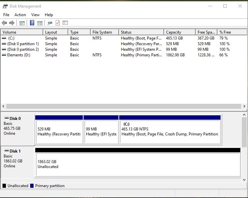Click the Forward arrow toolbar icon
This screenshot has width=248, height=198.
pyautogui.click(x=12, y=23)
